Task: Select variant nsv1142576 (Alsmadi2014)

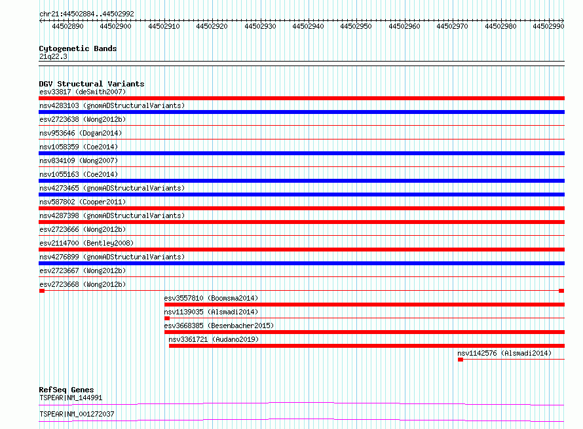Action: pos(504,353)
